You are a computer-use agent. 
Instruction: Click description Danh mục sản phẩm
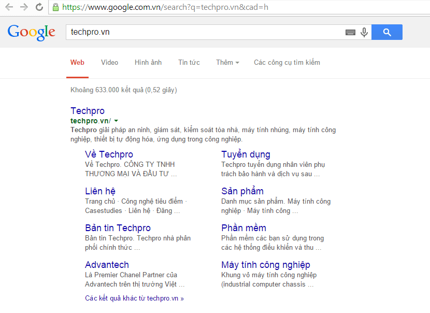[276, 206]
